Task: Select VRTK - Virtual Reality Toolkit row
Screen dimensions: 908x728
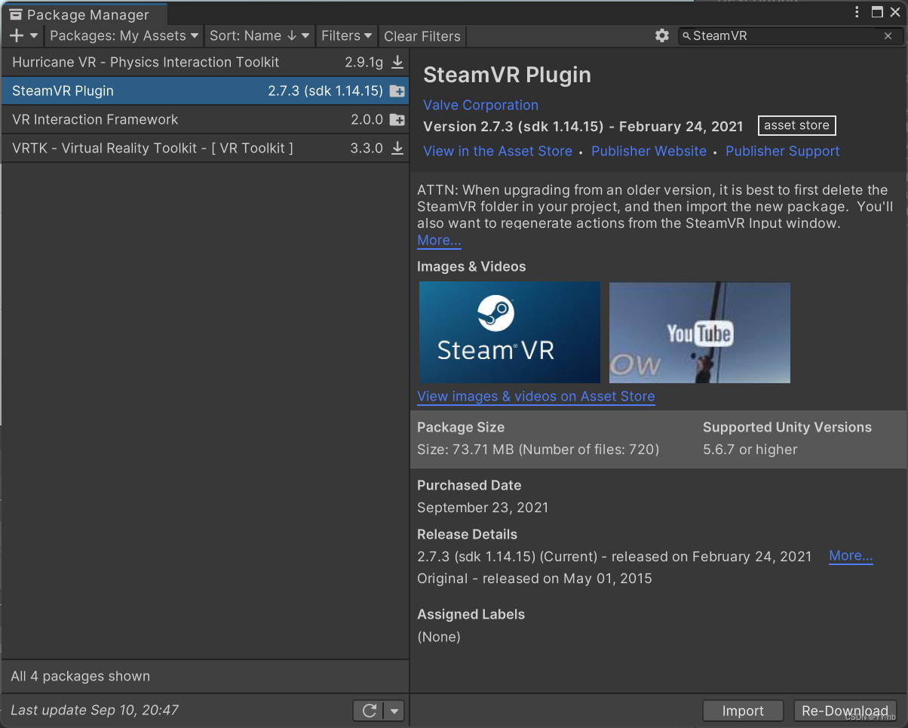Action: 204,148
